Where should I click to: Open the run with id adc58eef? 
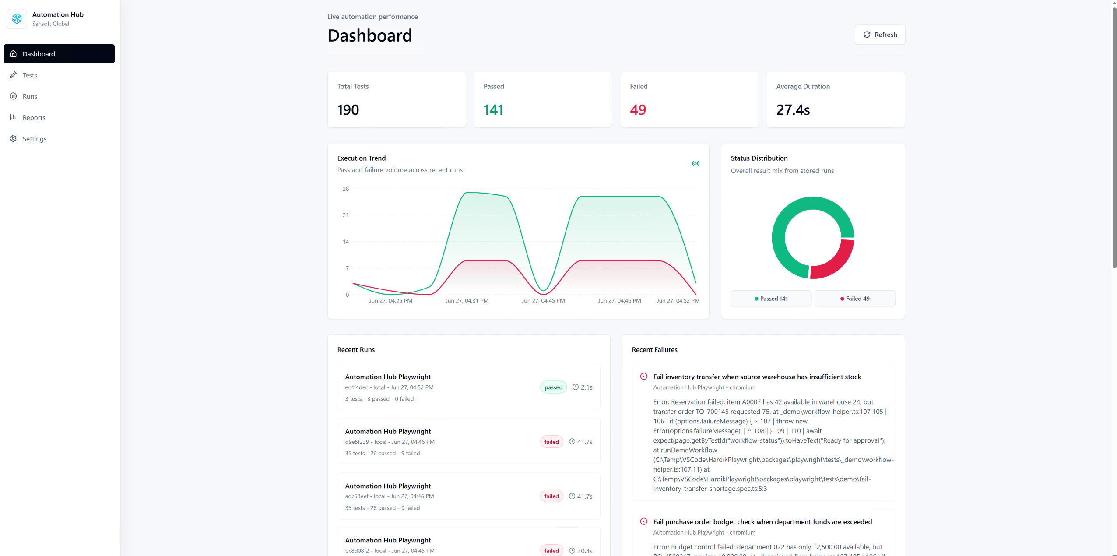[468, 496]
